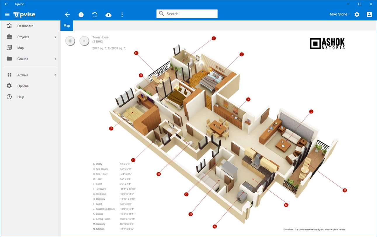The image size is (377, 237).
Task: Click red marker A on floor plan
Action: [215, 226]
